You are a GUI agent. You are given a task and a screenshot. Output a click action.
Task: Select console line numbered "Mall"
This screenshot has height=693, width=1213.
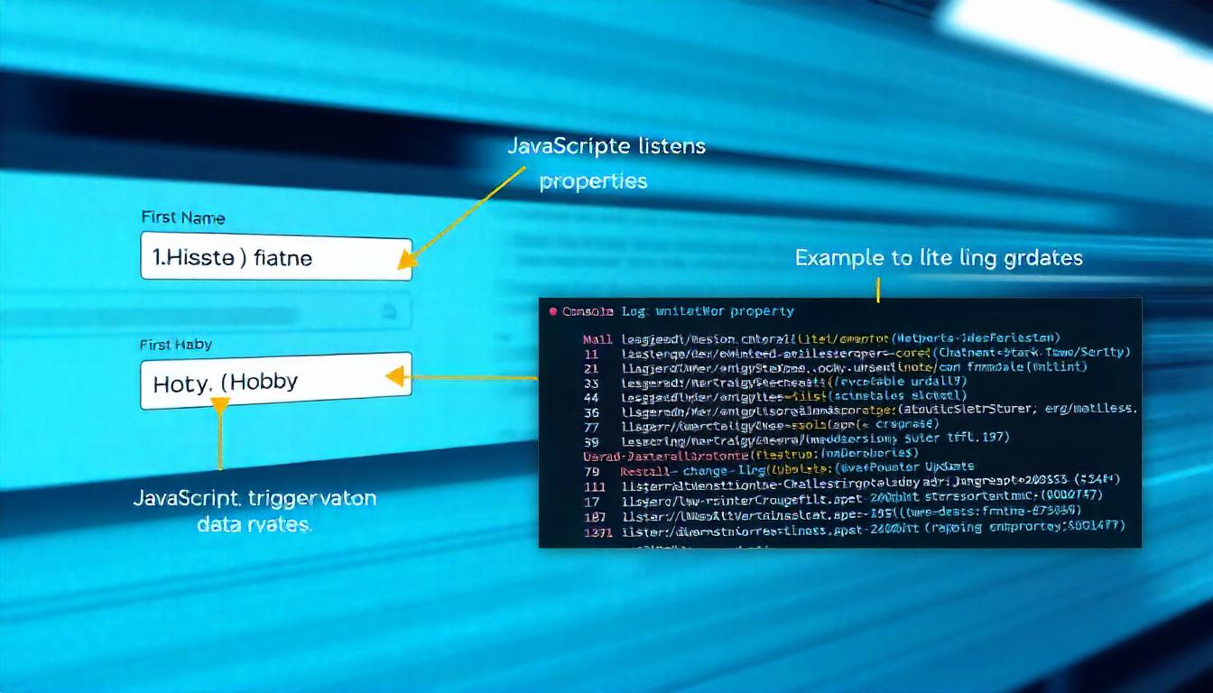click(x=821, y=338)
